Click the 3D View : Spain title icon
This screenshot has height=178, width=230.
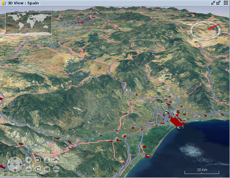coord(4,3)
